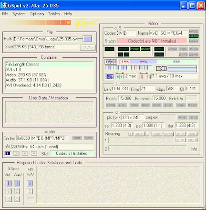Viewport: 206px width, 210px height.
Task: Click the file browse '...' button
Action: coord(87,39)
